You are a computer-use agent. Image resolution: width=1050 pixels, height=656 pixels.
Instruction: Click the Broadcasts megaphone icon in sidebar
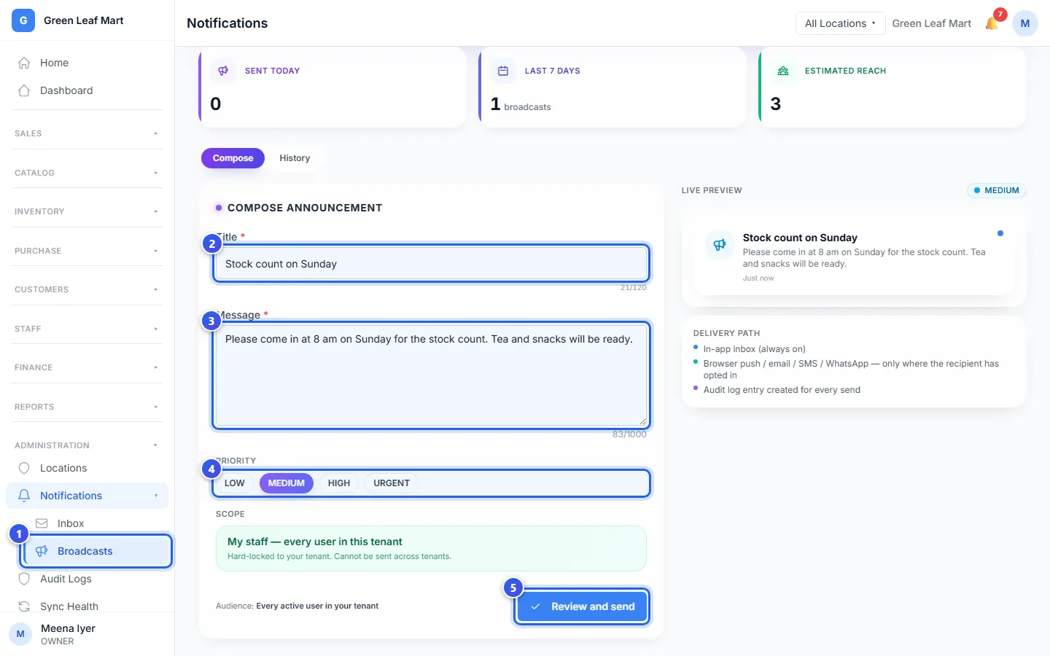[42, 551]
